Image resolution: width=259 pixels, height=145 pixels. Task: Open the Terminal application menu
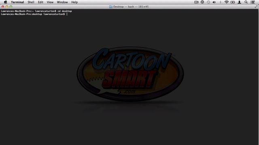[x=17, y=2]
